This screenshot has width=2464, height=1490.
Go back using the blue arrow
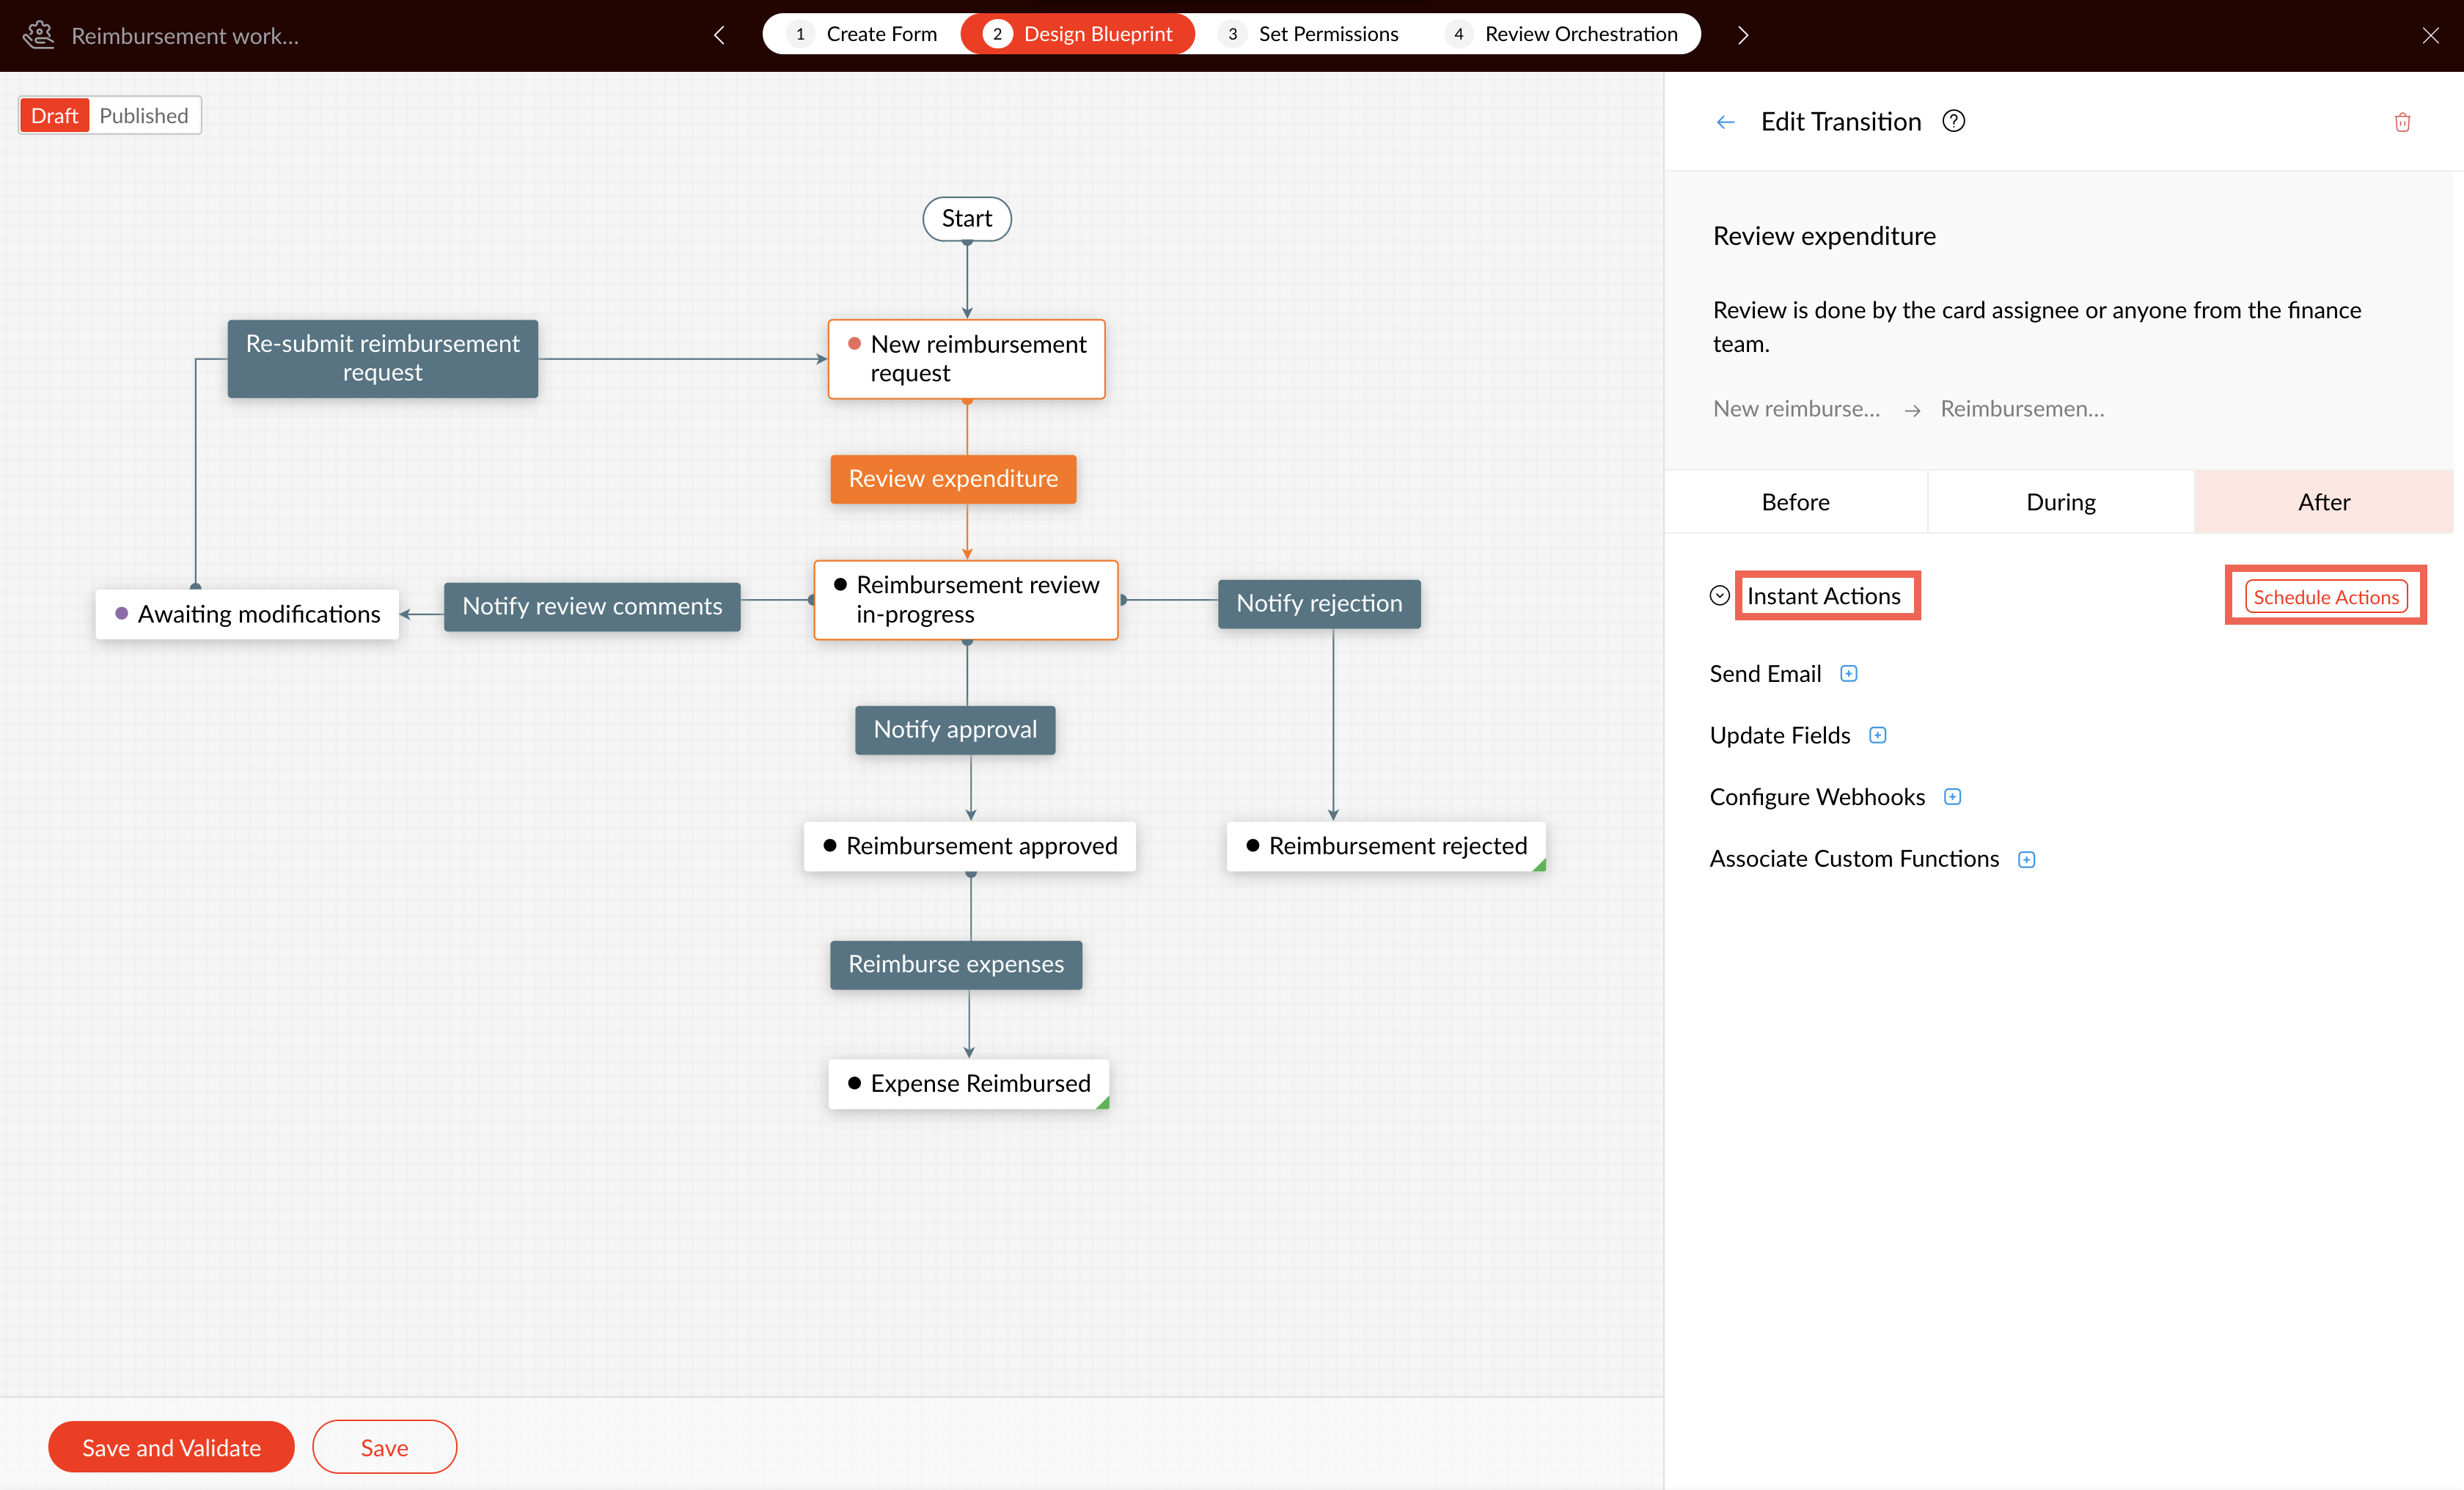[1725, 122]
